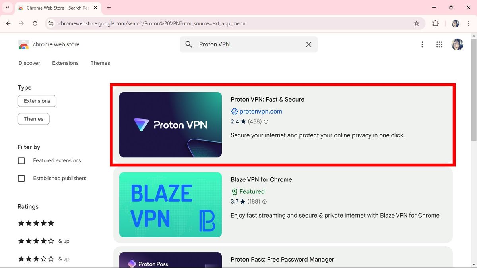This screenshot has width=477, height=268.
Task: Switch to the Themes tab
Action: tap(100, 63)
